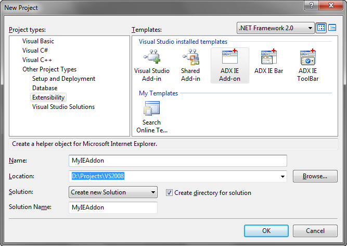Open the Create new Solution dropdown
This screenshot has width=347, height=246.
click(113, 192)
